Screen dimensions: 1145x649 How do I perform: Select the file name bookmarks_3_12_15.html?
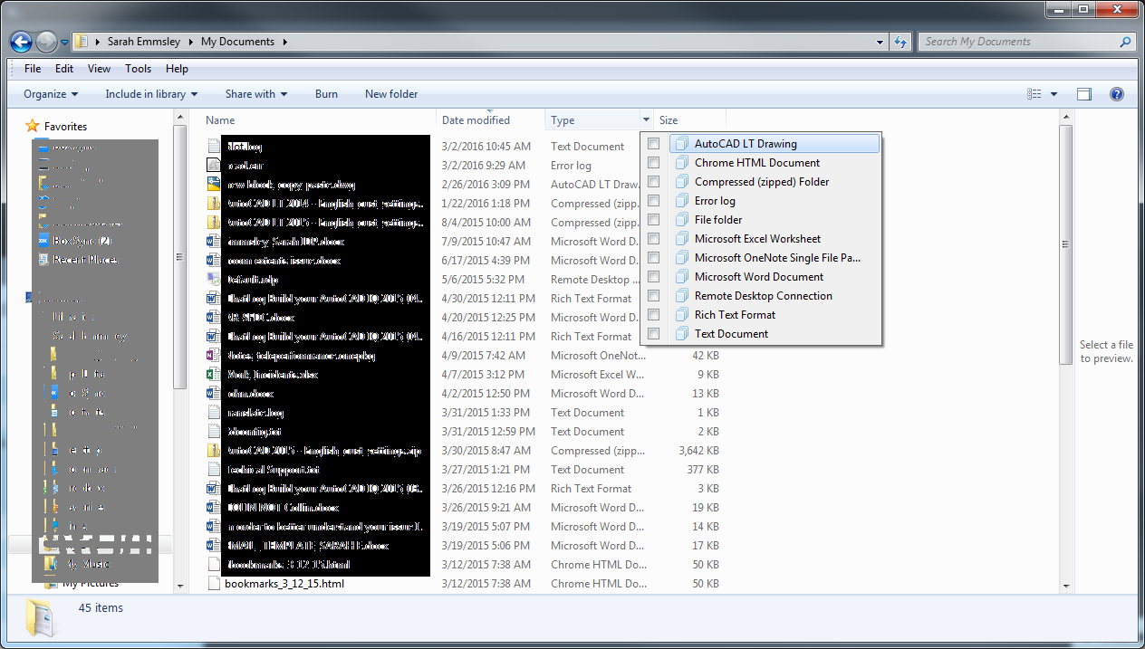pyautogui.click(x=284, y=584)
